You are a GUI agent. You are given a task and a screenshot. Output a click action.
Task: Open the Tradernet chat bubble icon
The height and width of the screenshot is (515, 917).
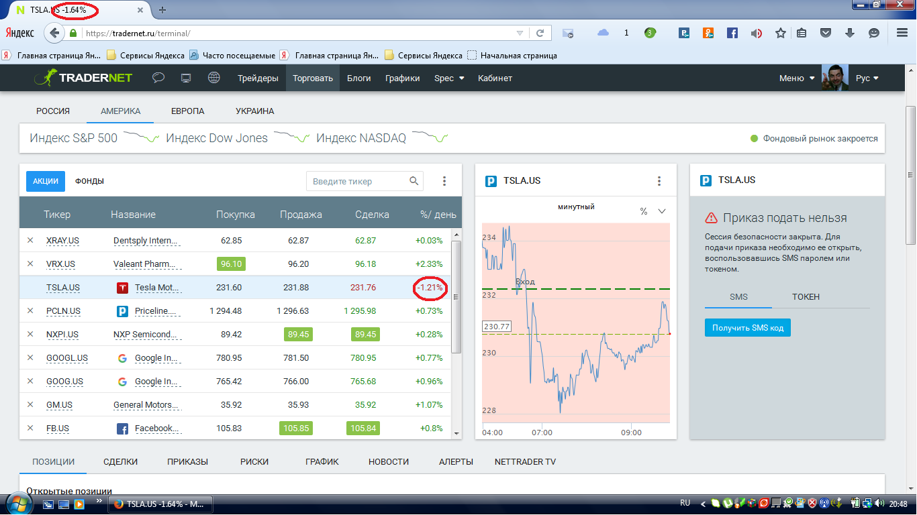pos(158,78)
